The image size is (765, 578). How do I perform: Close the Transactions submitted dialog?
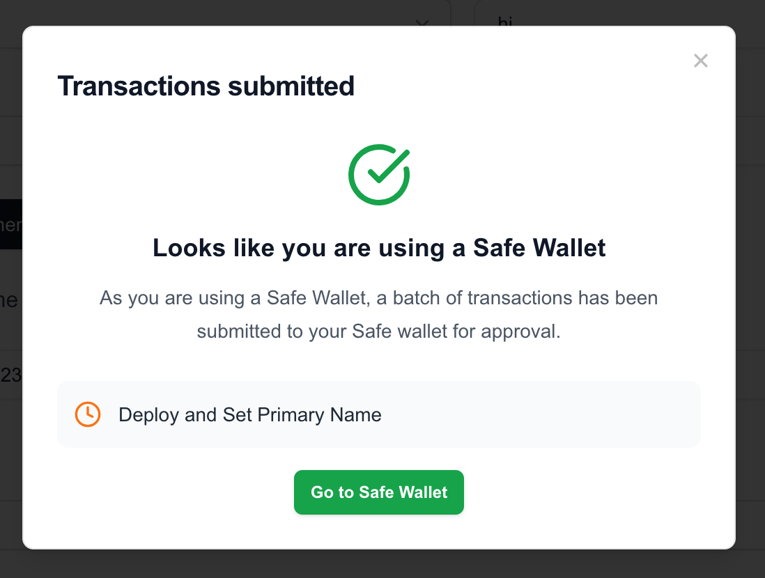click(x=701, y=61)
